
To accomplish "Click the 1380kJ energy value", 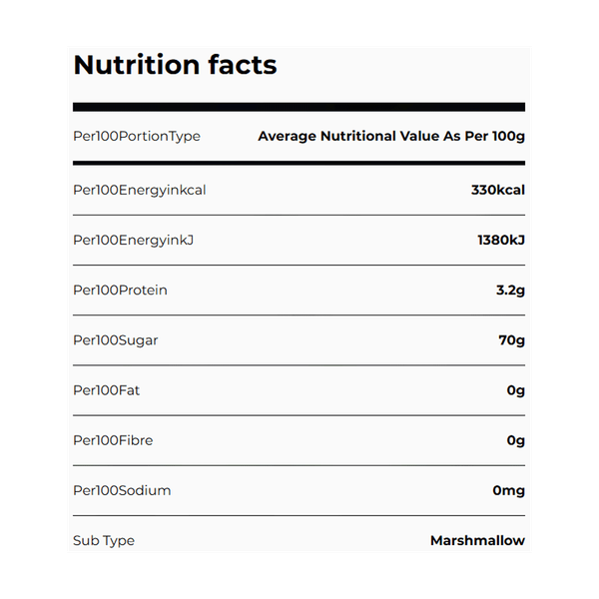I will point(501,240).
